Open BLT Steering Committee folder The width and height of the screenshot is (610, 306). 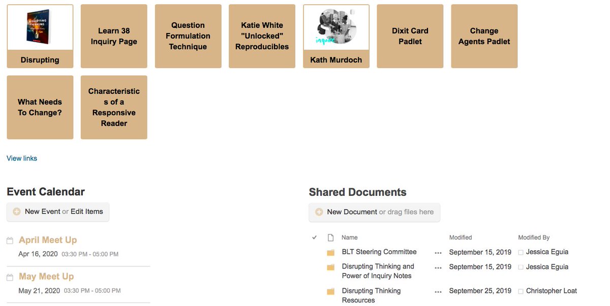[379, 252]
